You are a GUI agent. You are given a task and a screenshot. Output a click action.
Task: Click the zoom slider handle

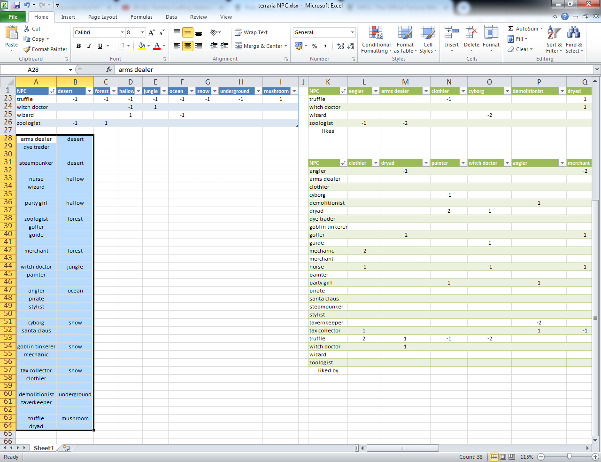tap(569, 457)
